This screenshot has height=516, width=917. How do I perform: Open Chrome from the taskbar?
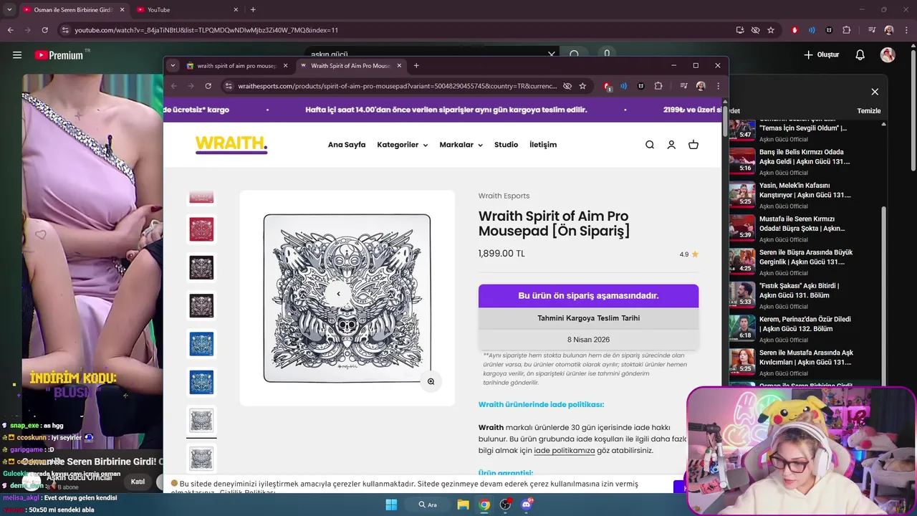click(485, 505)
